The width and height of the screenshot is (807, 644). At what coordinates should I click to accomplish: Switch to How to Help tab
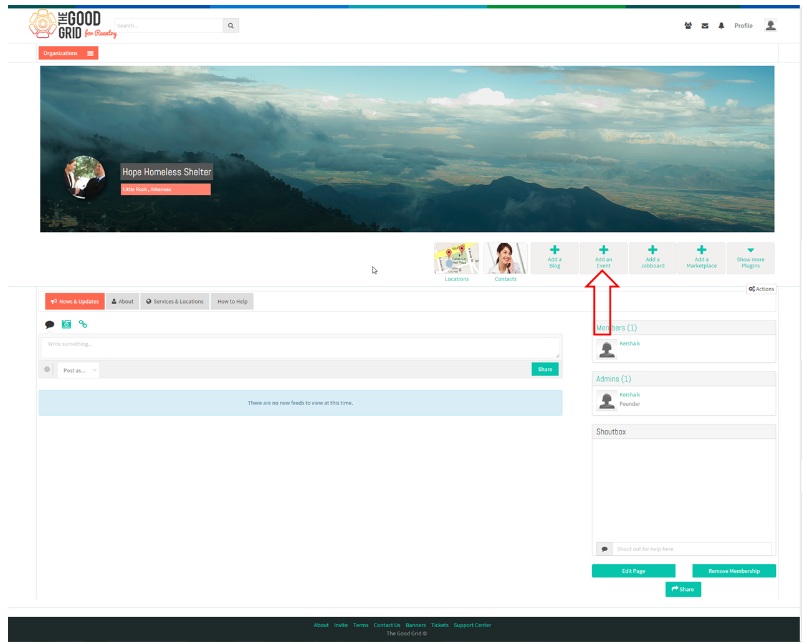point(232,302)
